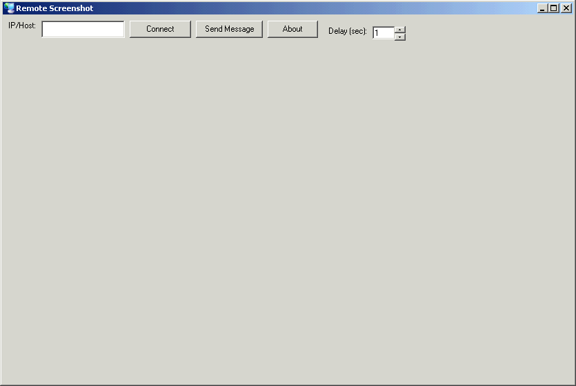Screen dimensions: 576x386
Task: Click the bottom edge of the window
Action: (x=288, y=384)
